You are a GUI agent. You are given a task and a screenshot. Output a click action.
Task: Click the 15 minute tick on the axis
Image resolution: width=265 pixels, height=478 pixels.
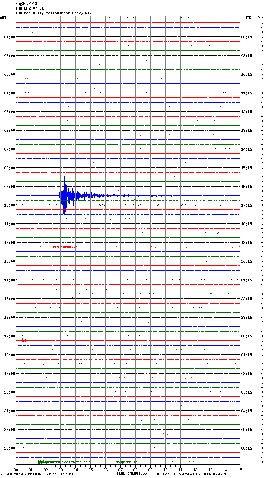[240, 470]
